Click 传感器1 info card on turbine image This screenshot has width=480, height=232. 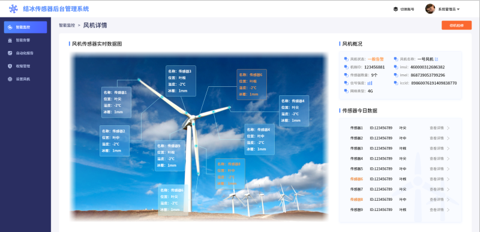coord(116,102)
